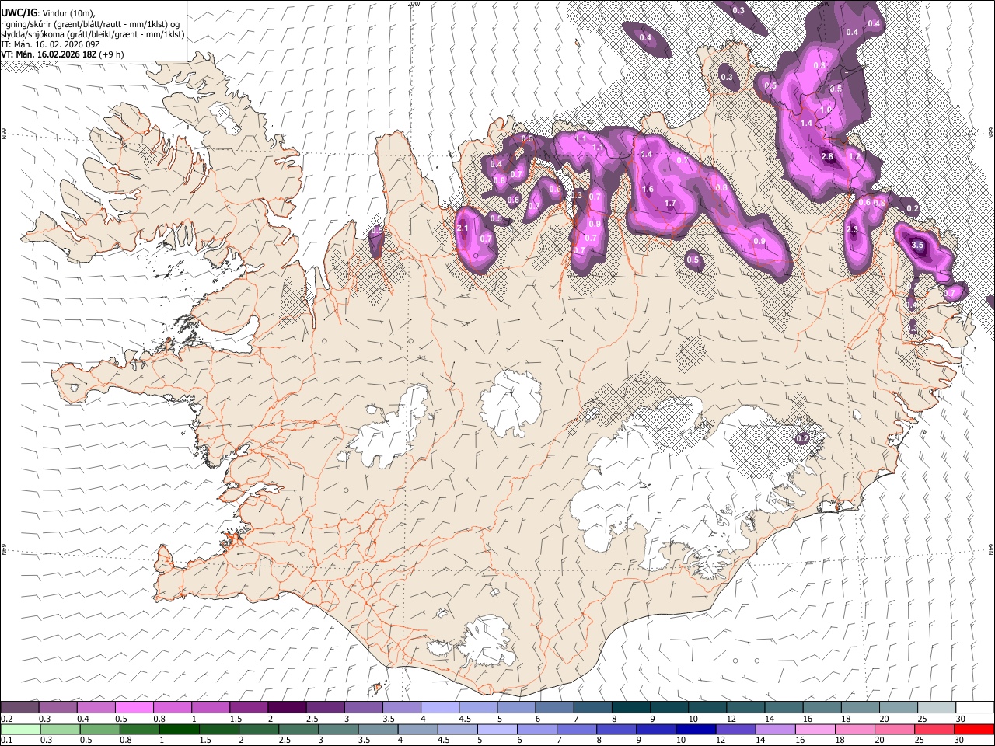Click the upper legend label 25

click(921, 719)
